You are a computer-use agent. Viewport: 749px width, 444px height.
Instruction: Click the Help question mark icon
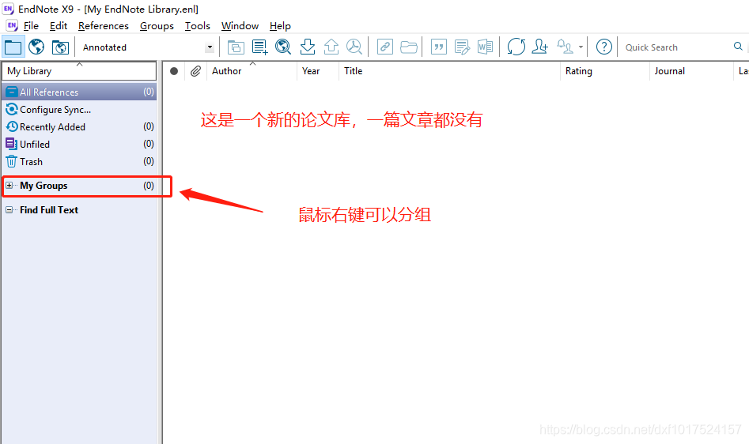(603, 47)
